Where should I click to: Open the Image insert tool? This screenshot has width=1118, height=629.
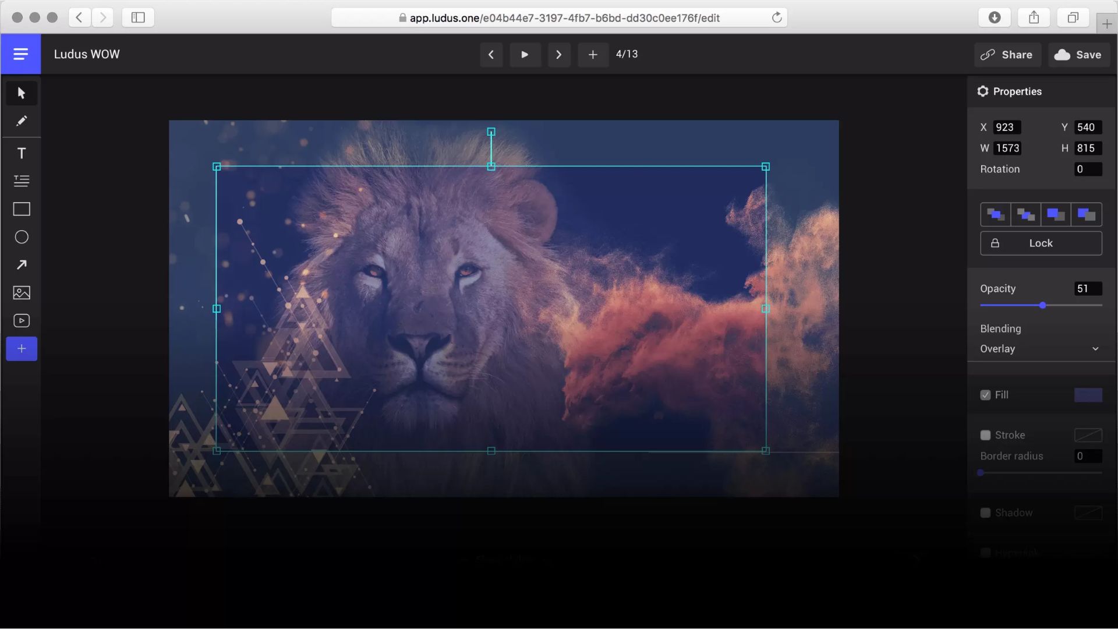click(x=22, y=293)
